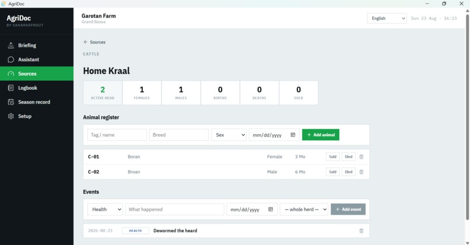Minimize the AgriDoc window
The image size is (470, 245).
click(427, 3)
